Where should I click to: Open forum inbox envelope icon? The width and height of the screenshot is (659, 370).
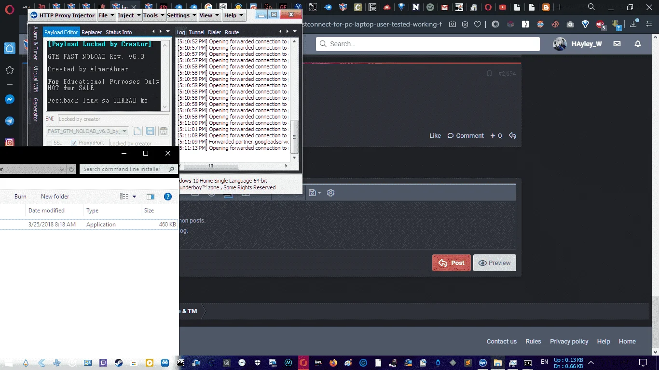[617, 44]
